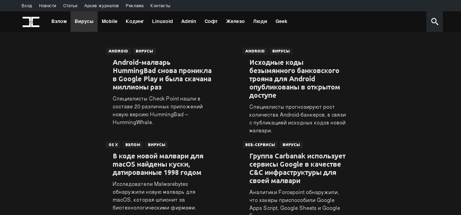This screenshot has height=215, width=461.
Task: Open the search magnifier icon
Action: pyautogui.click(x=434, y=22)
